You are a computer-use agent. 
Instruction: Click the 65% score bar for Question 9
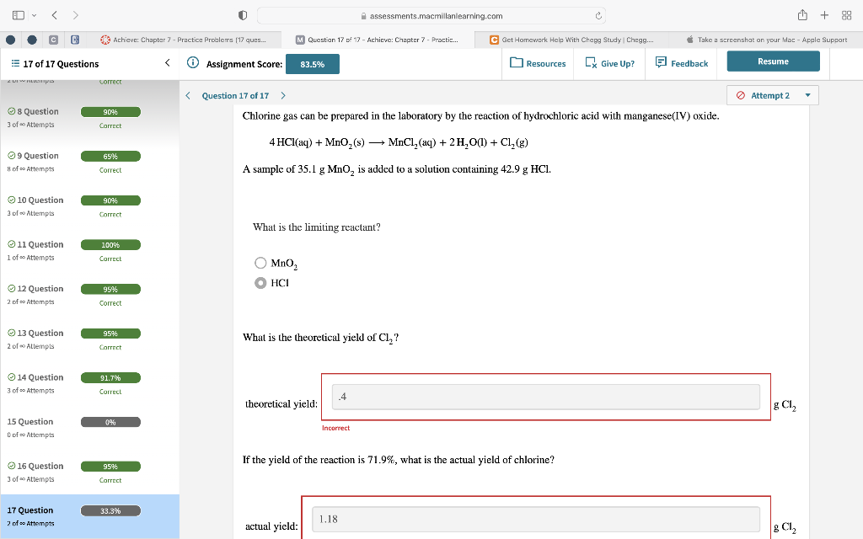(x=110, y=156)
